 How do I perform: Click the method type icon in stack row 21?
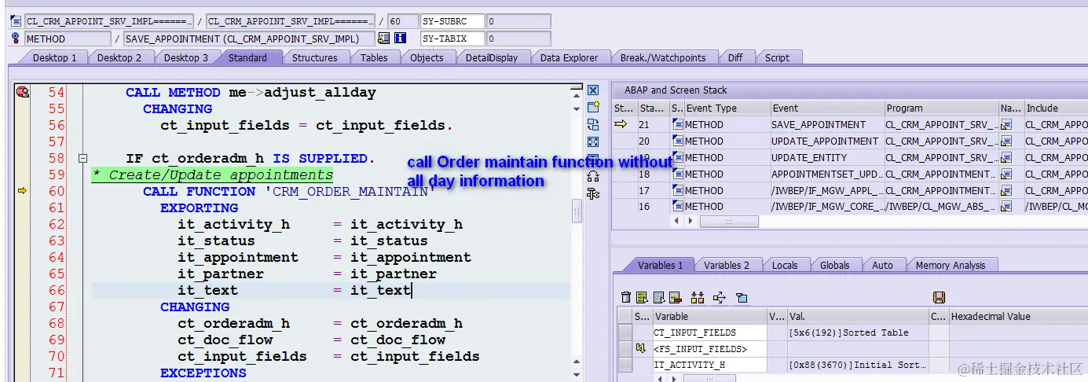(x=678, y=124)
